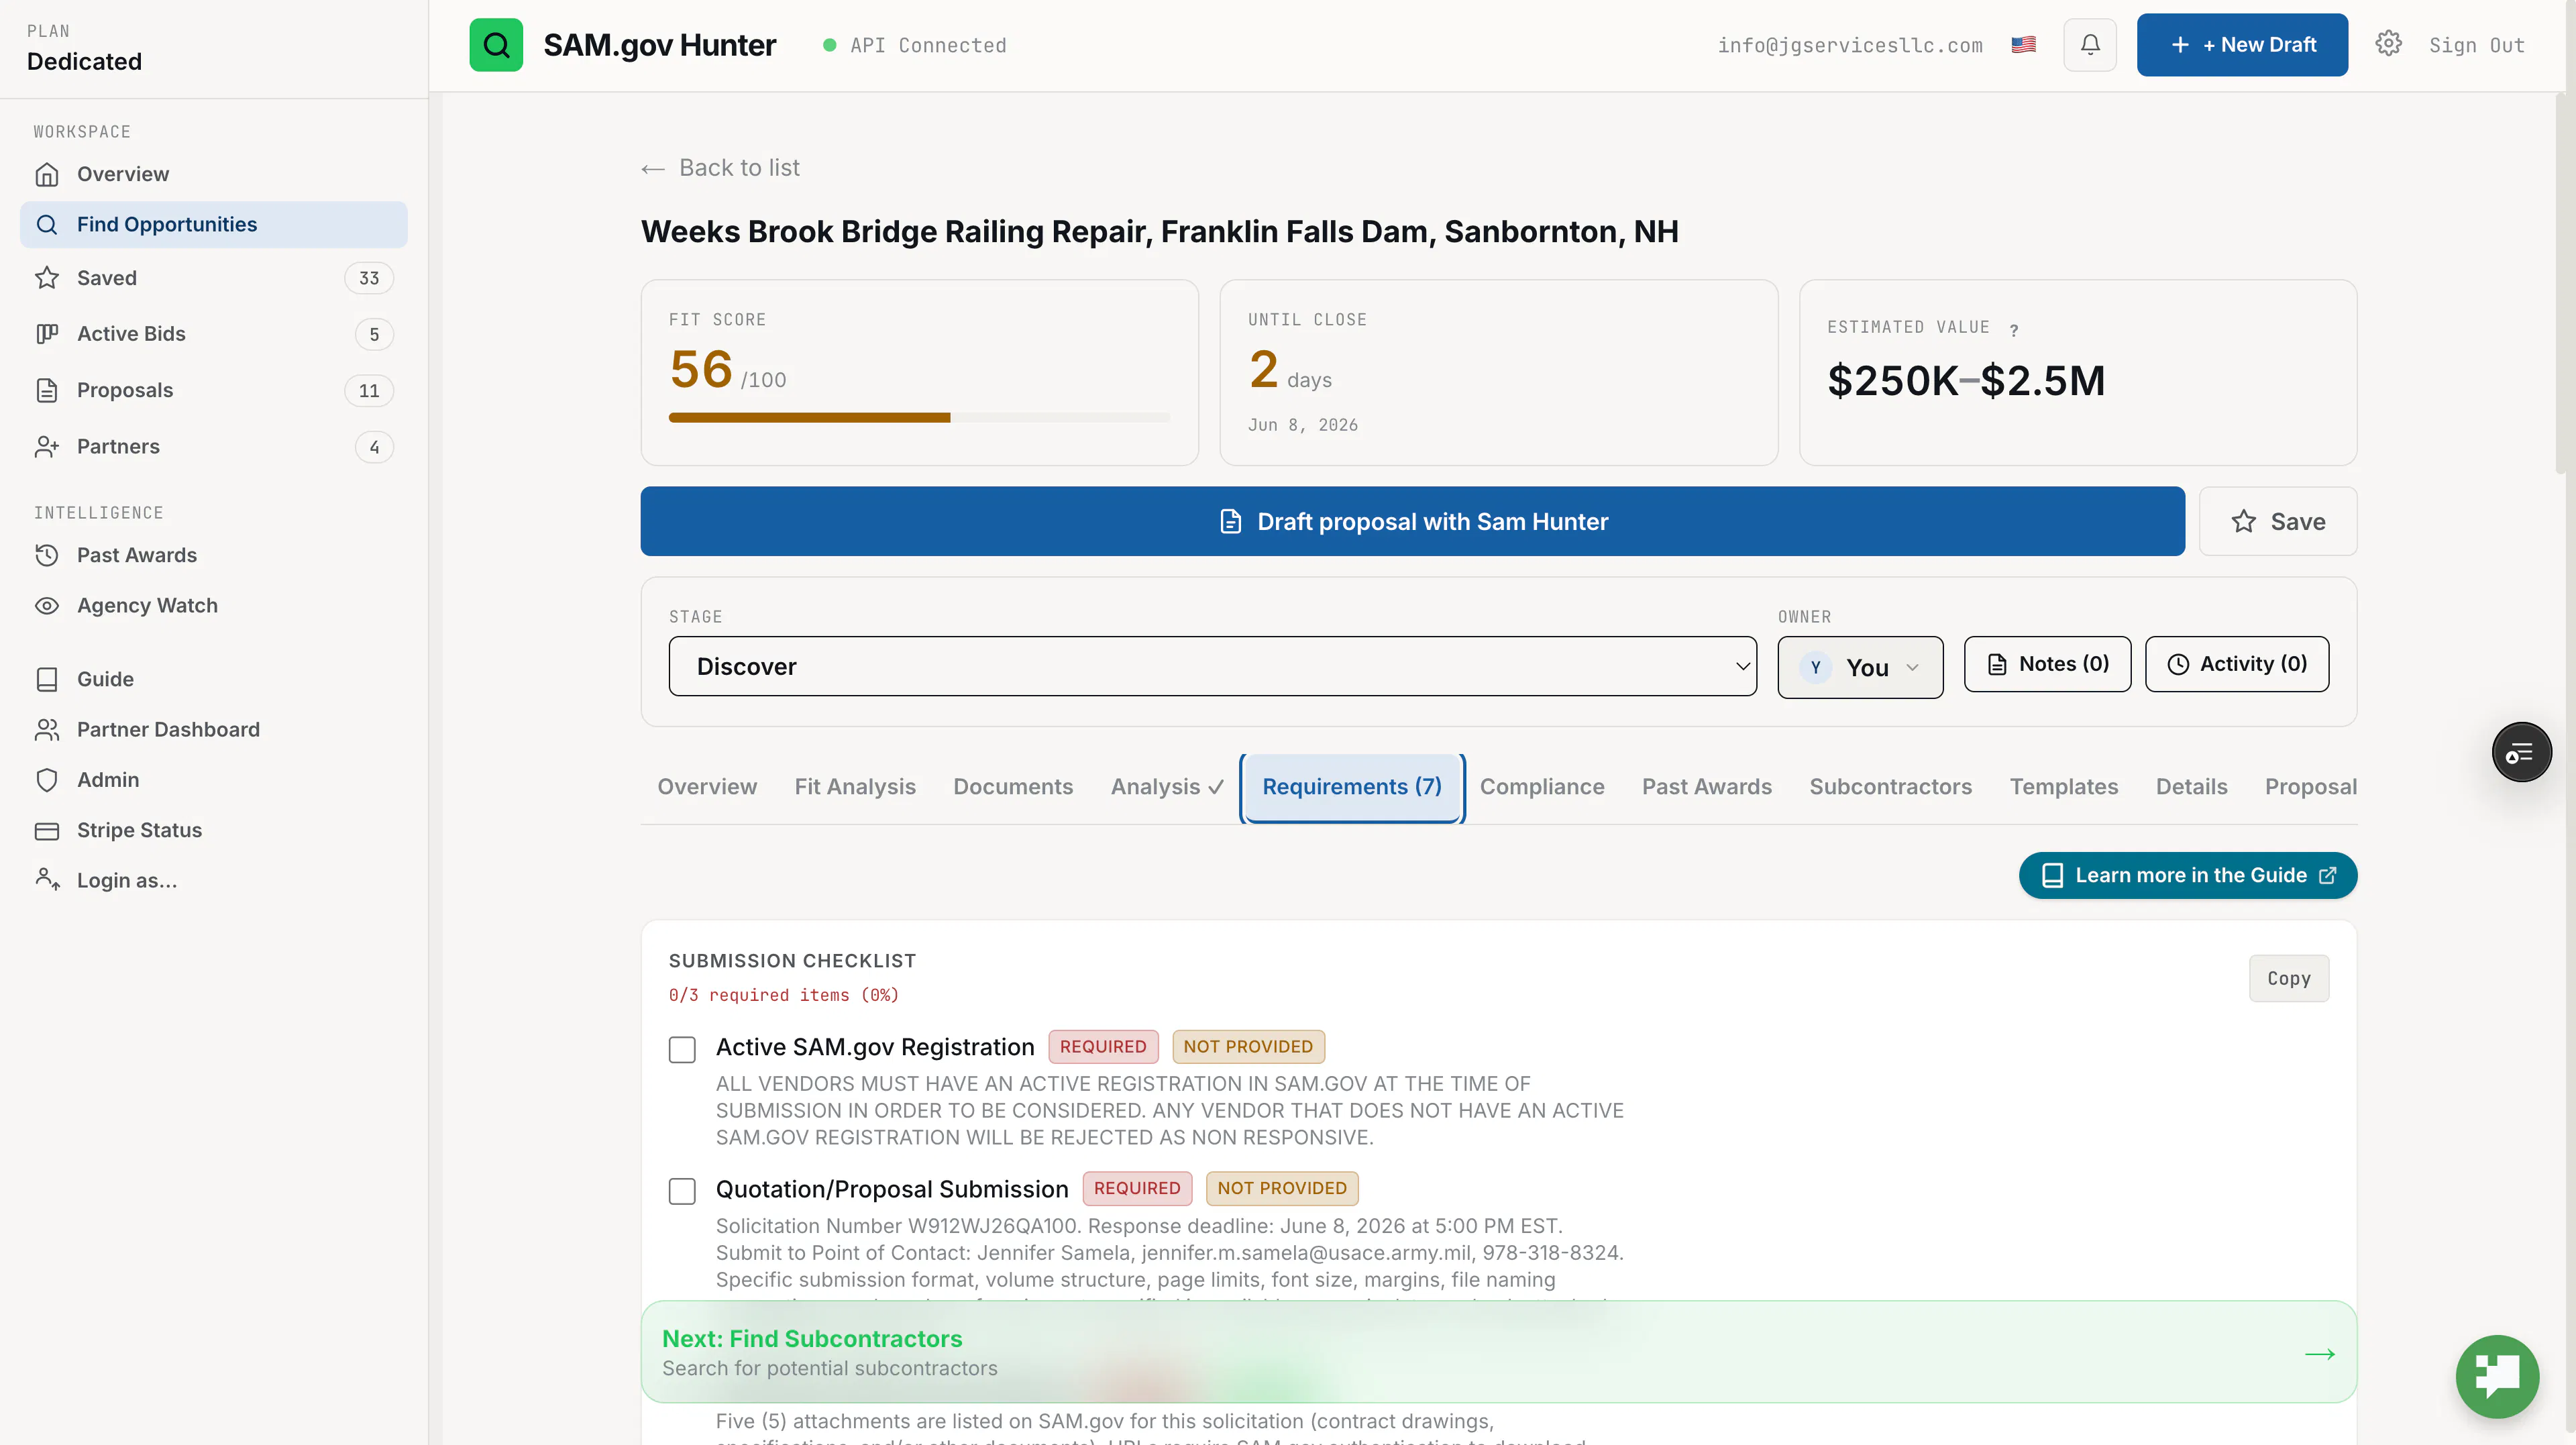Click the SAM.gov Hunter magnifier logo

[496, 45]
